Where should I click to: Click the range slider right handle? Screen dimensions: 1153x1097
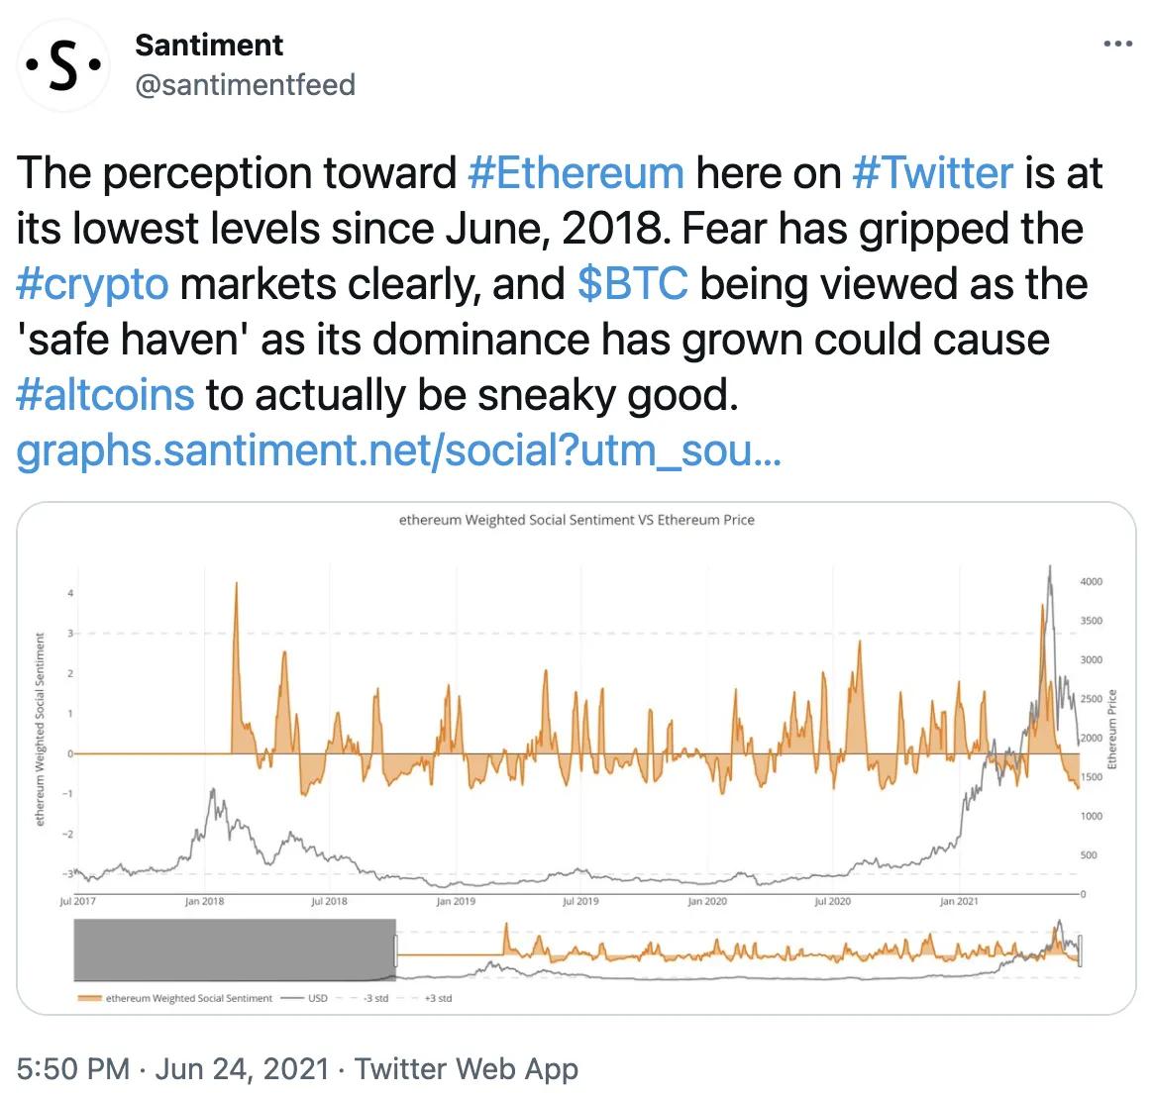pyautogui.click(x=1081, y=951)
